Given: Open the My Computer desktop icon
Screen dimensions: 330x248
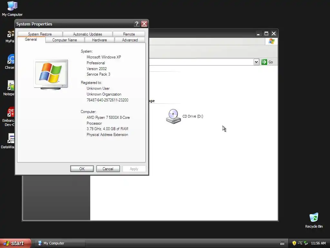Looking at the screenshot, I should [12, 8].
